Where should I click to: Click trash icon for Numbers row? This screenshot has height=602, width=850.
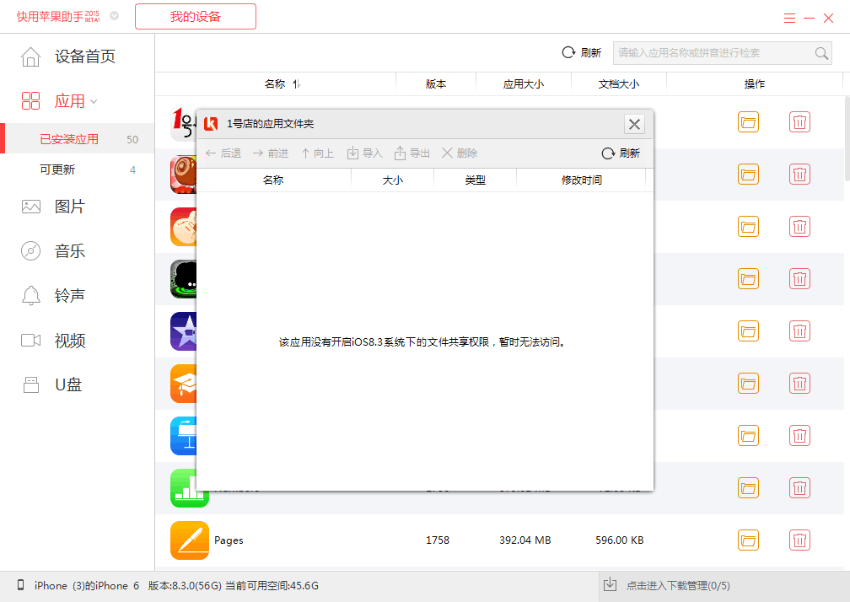tap(799, 488)
